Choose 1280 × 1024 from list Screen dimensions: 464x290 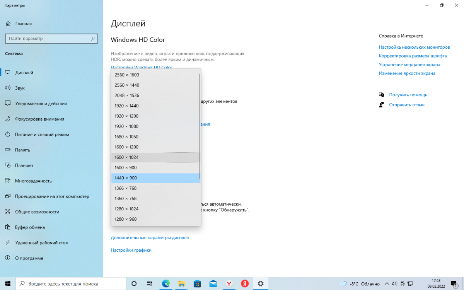[155, 209]
